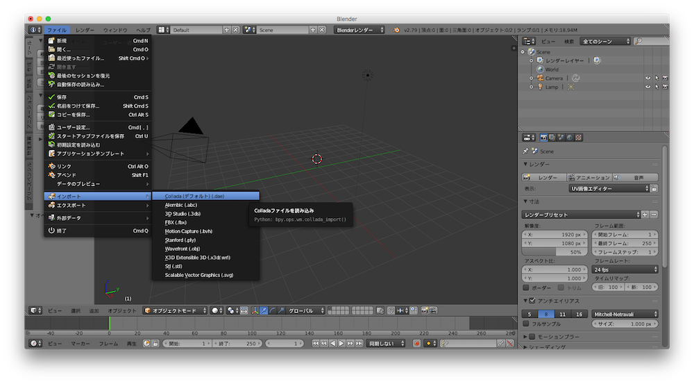Toggle Camera selectability cursor icon
The image size is (694, 384).
[657, 78]
